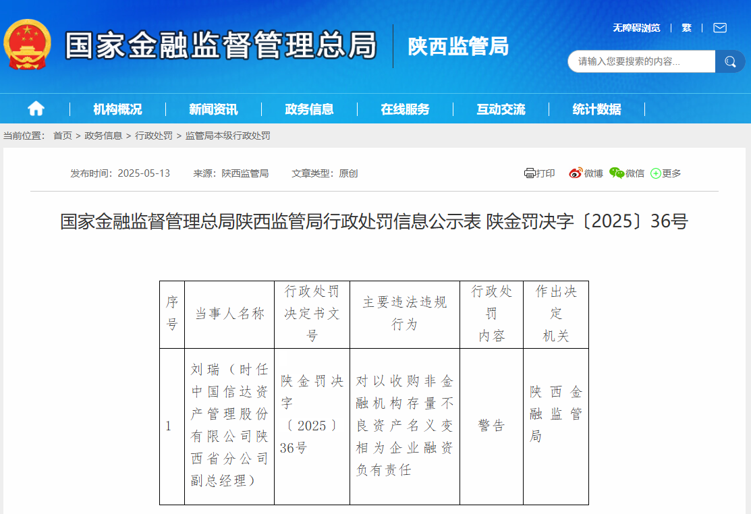Switch to traditional Chinese with 繁

[686, 28]
